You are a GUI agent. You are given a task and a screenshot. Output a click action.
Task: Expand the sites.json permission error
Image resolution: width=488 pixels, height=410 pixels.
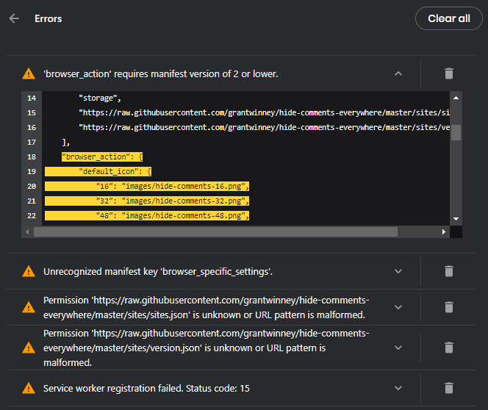tap(398, 307)
